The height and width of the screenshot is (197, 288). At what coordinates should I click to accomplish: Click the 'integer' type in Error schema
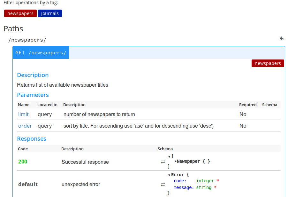coord(205,181)
